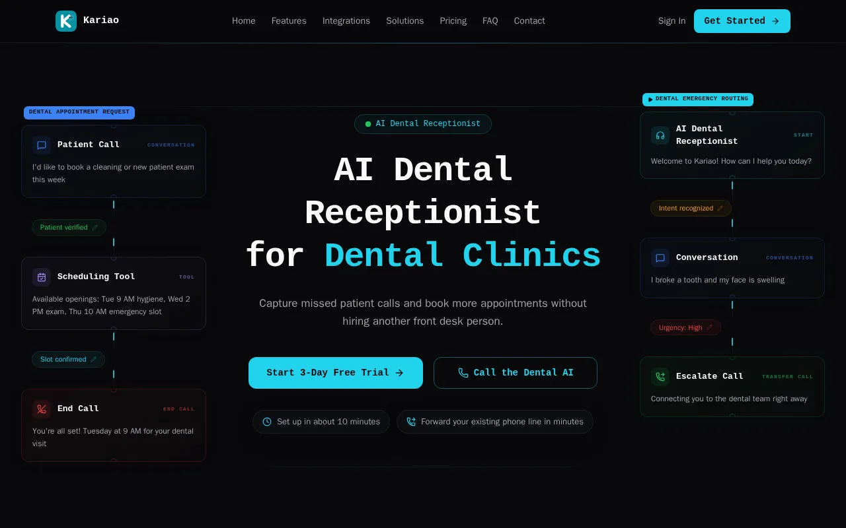This screenshot has height=528, width=846.
Task: Click the Conversation node title
Action: tap(707, 257)
